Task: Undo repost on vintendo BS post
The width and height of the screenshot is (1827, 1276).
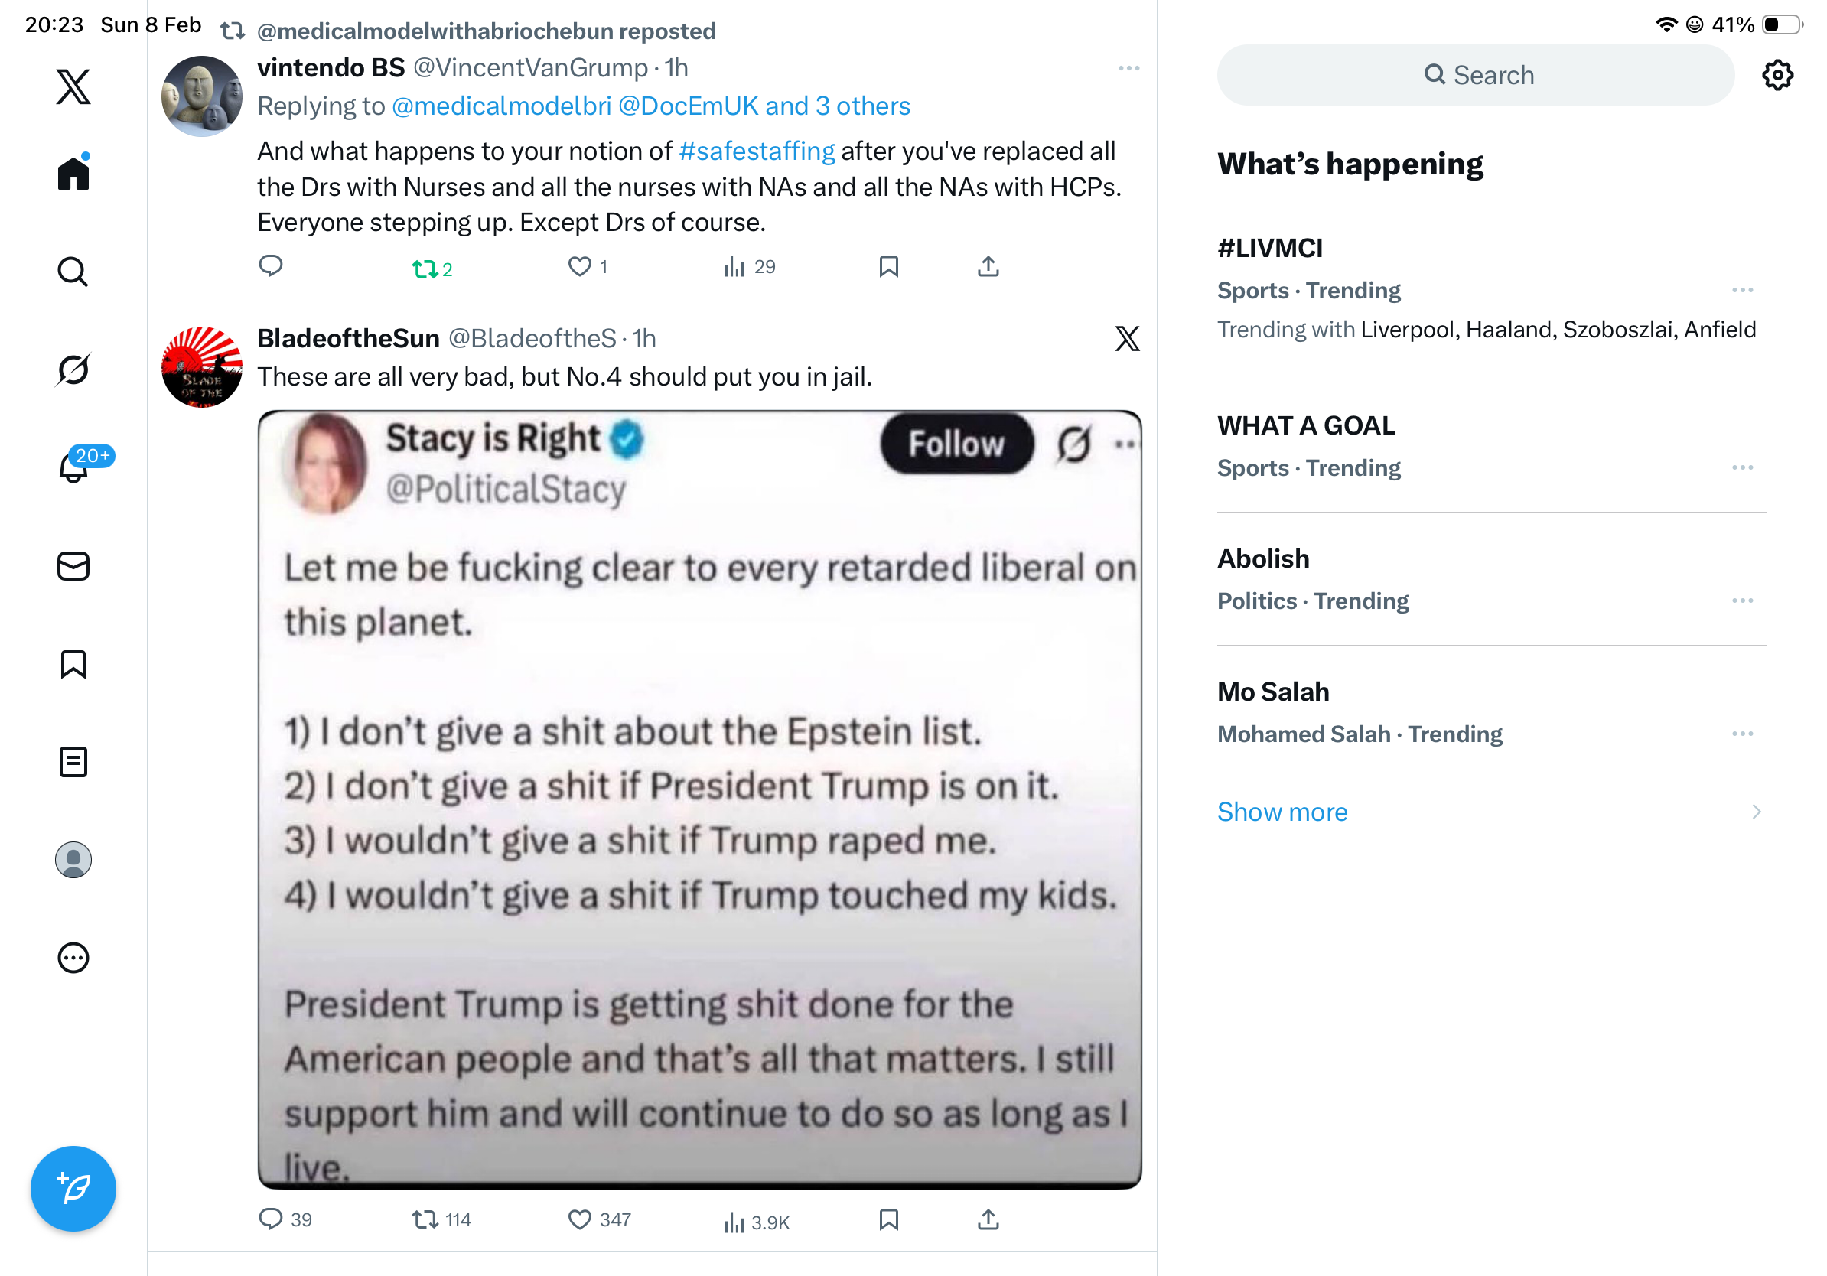Action: 425,269
